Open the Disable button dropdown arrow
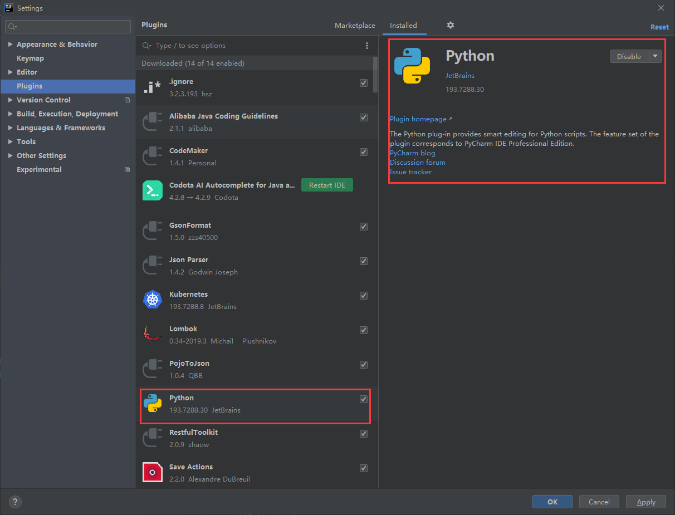Viewport: 675px width, 515px height. [655, 56]
